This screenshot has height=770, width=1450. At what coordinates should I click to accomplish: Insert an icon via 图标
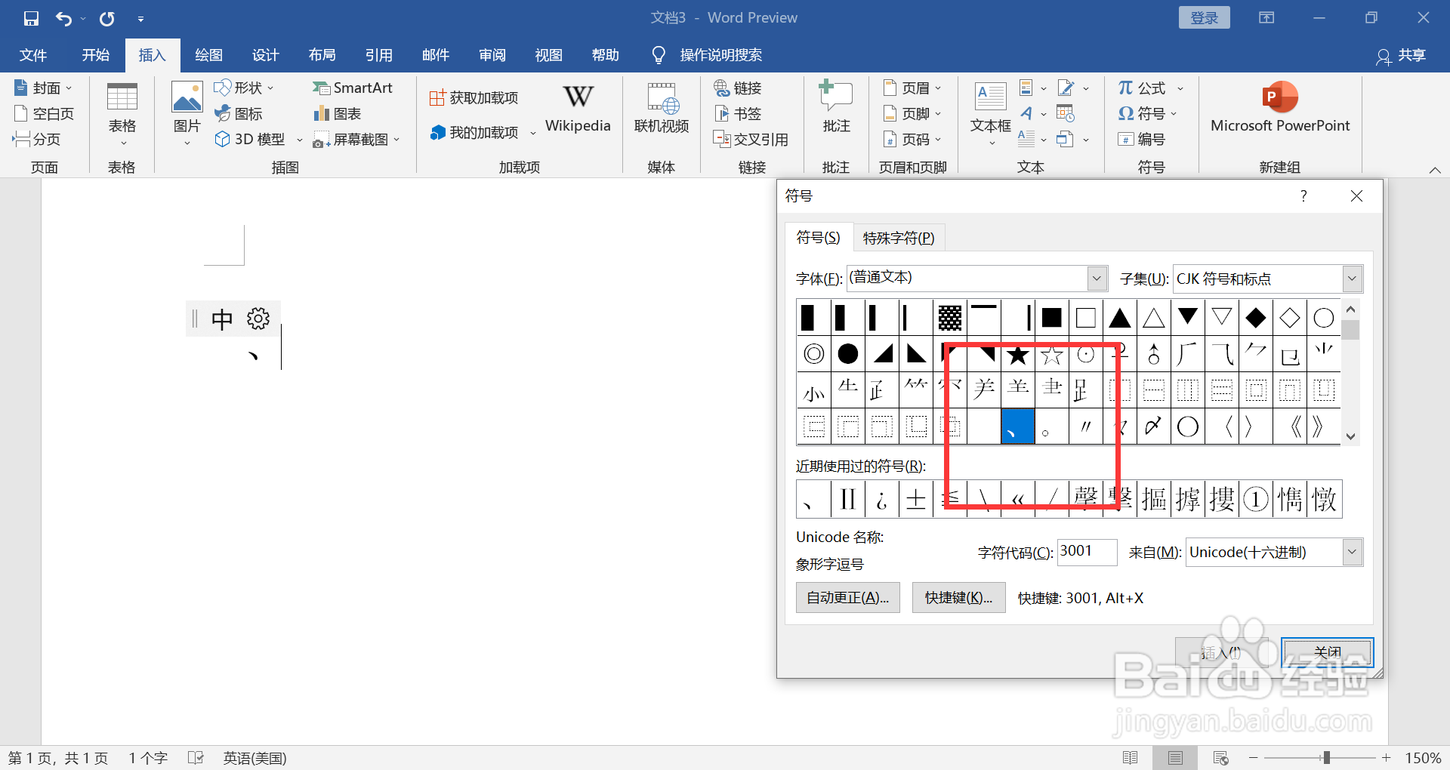pos(239,114)
